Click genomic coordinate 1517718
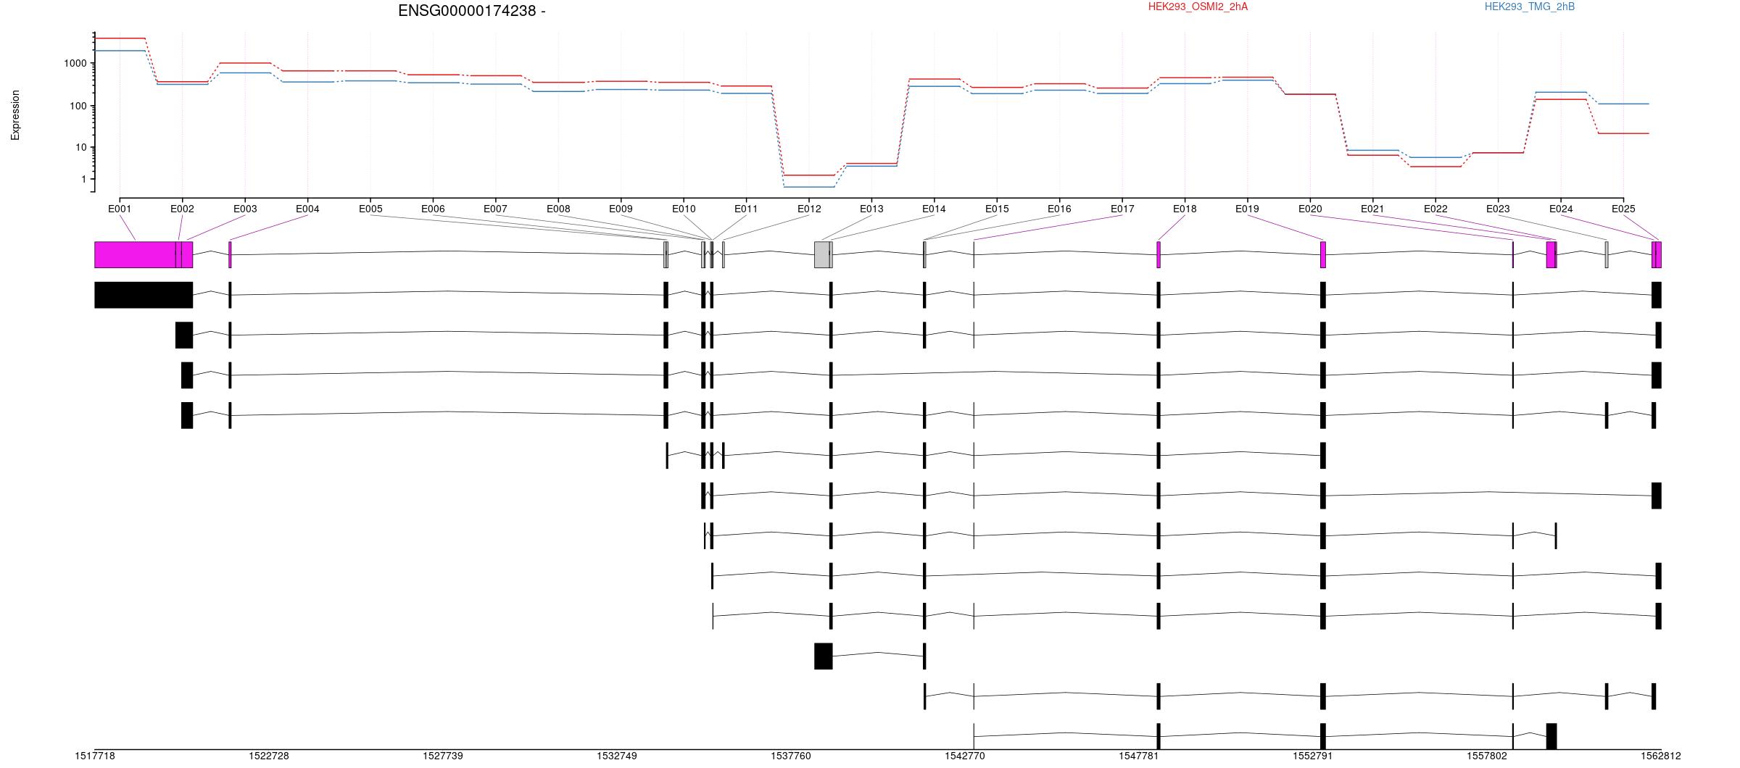1740x768 pixels. coord(95,756)
